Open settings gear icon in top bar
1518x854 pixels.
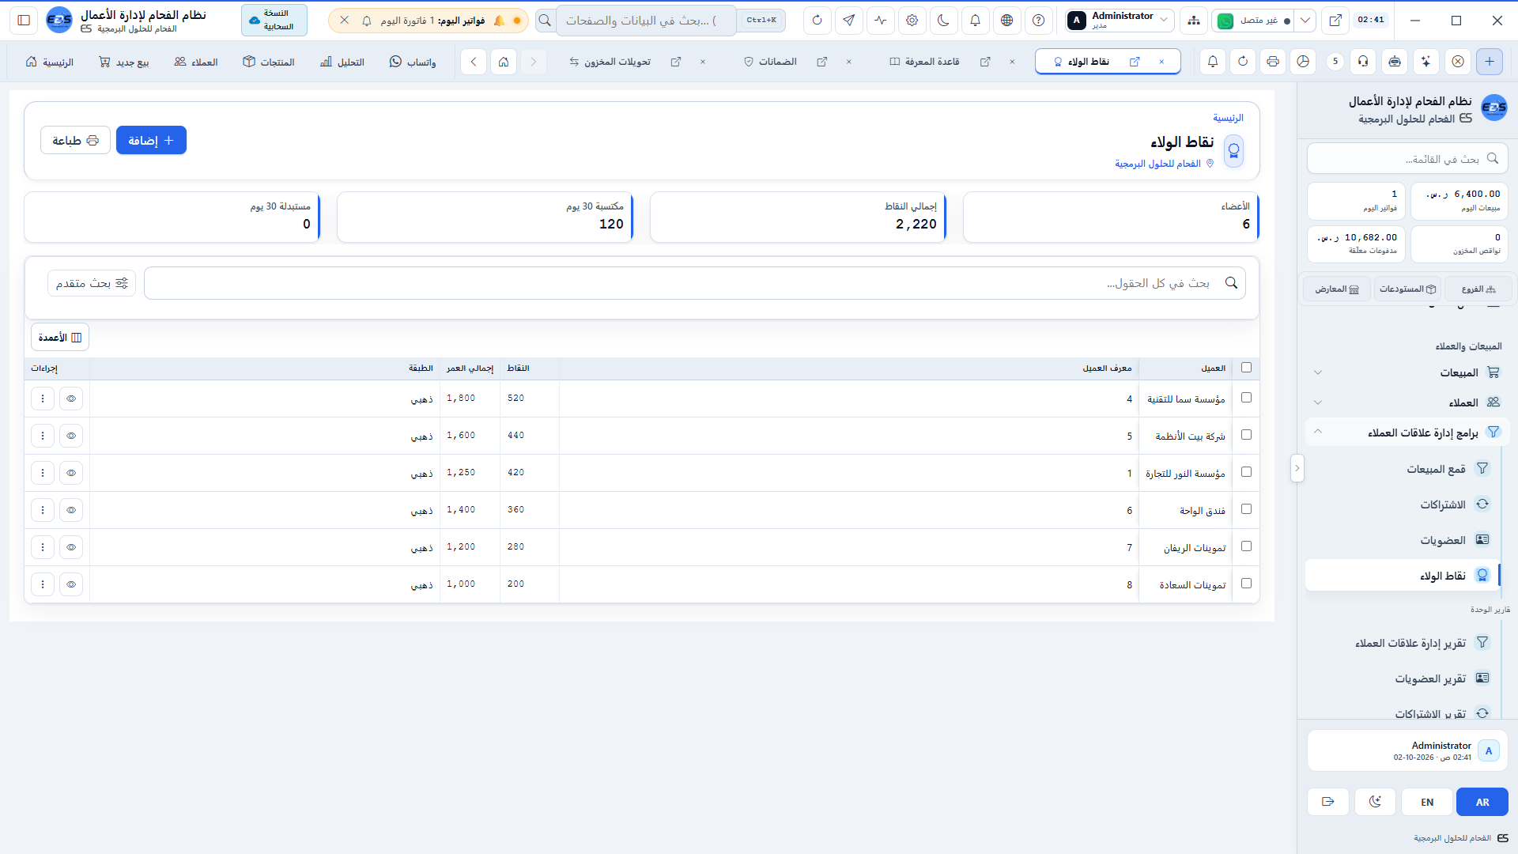point(912,21)
